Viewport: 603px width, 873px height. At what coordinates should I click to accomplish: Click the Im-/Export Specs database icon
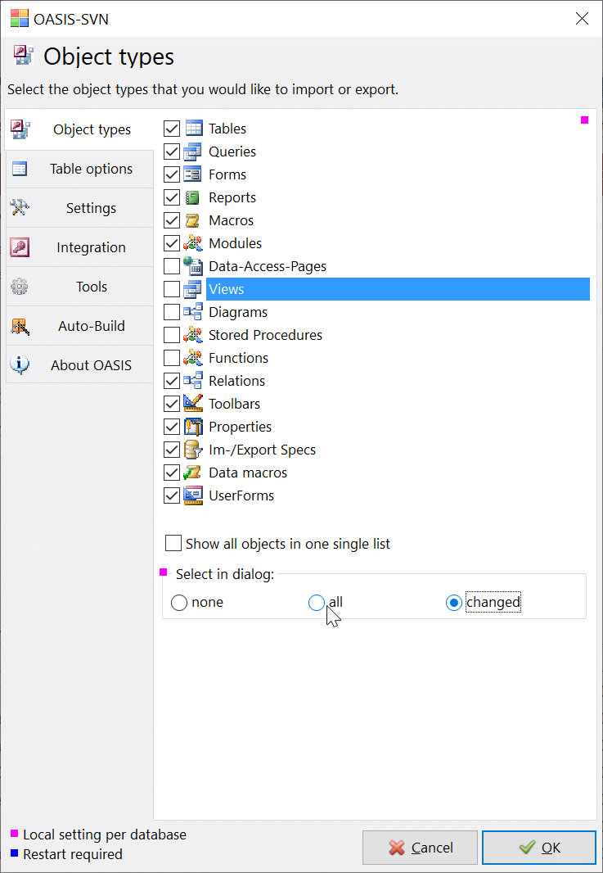(194, 450)
